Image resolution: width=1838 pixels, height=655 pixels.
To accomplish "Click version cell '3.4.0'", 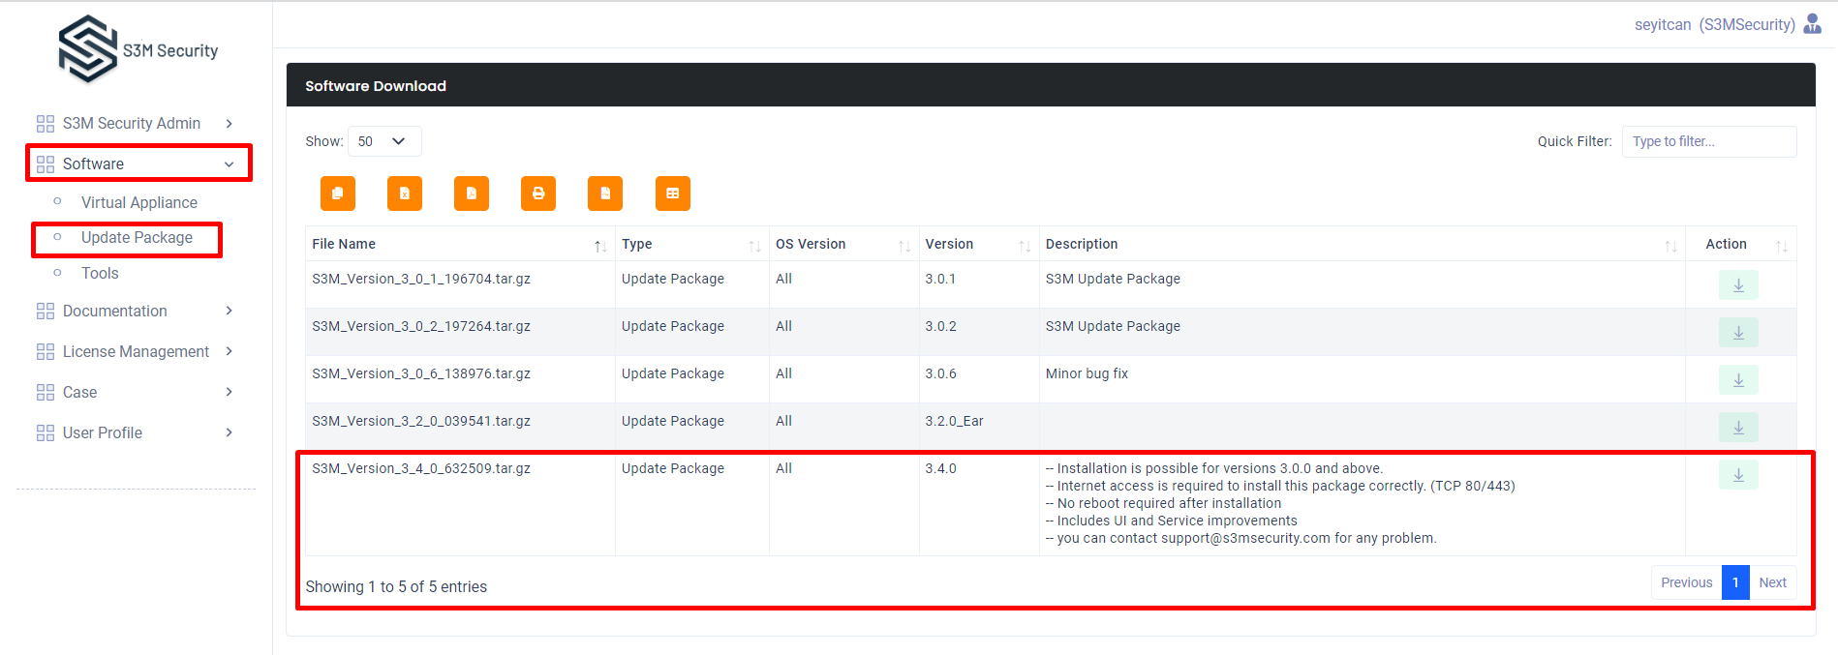I will [x=940, y=468].
